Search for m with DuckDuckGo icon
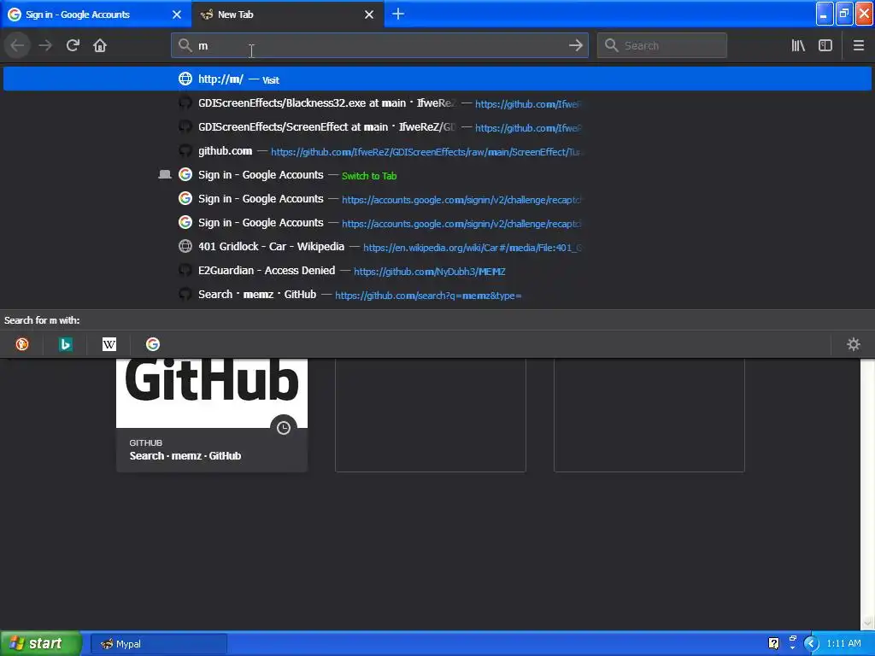Image resolution: width=875 pixels, height=656 pixels. tap(21, 344)
